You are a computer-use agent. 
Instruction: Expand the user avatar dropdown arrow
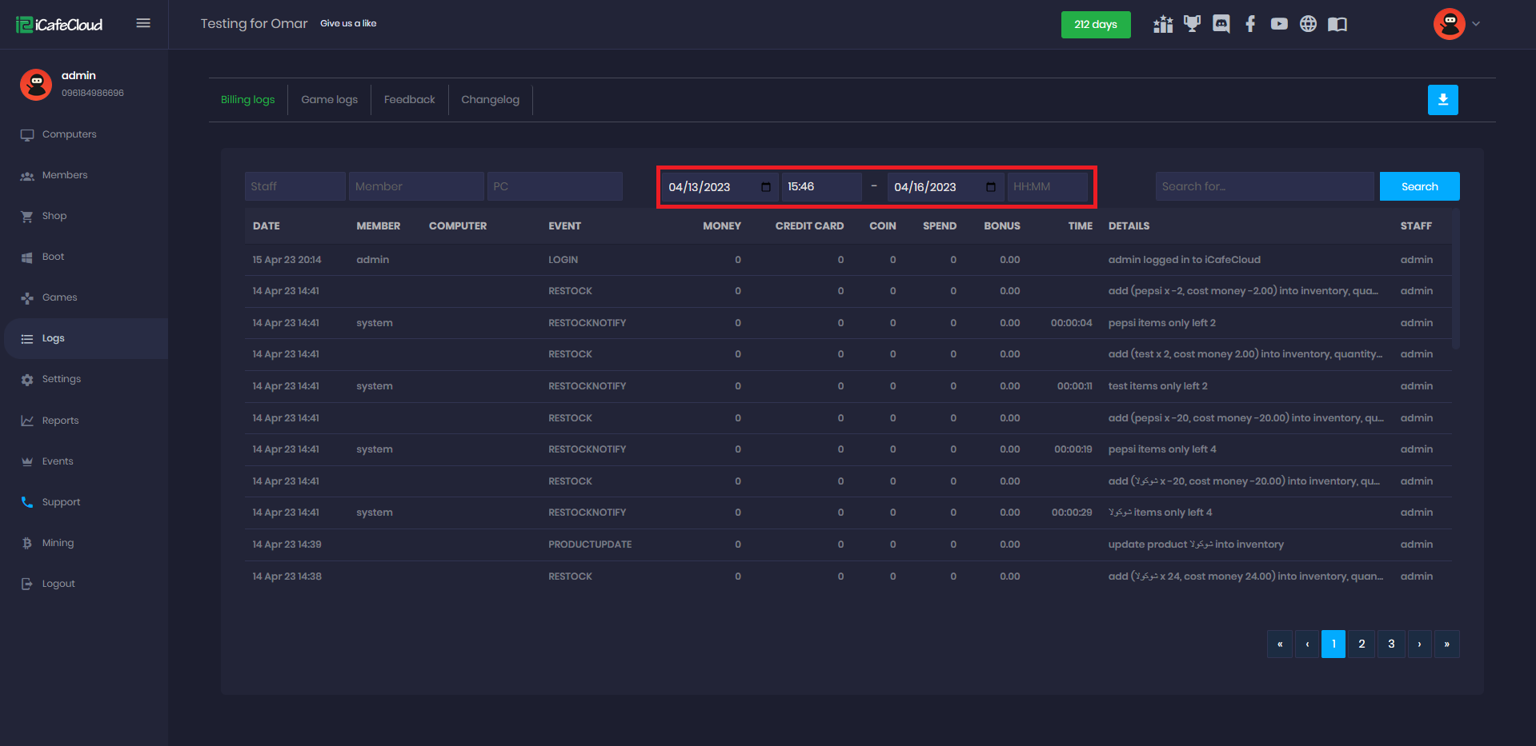pyautogui.click(x=1476, y=24)
